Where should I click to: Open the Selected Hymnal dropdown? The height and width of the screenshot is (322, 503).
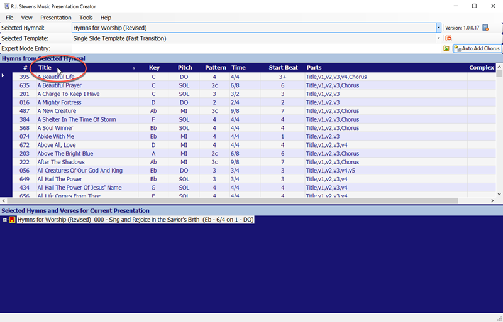click(438, 28)
